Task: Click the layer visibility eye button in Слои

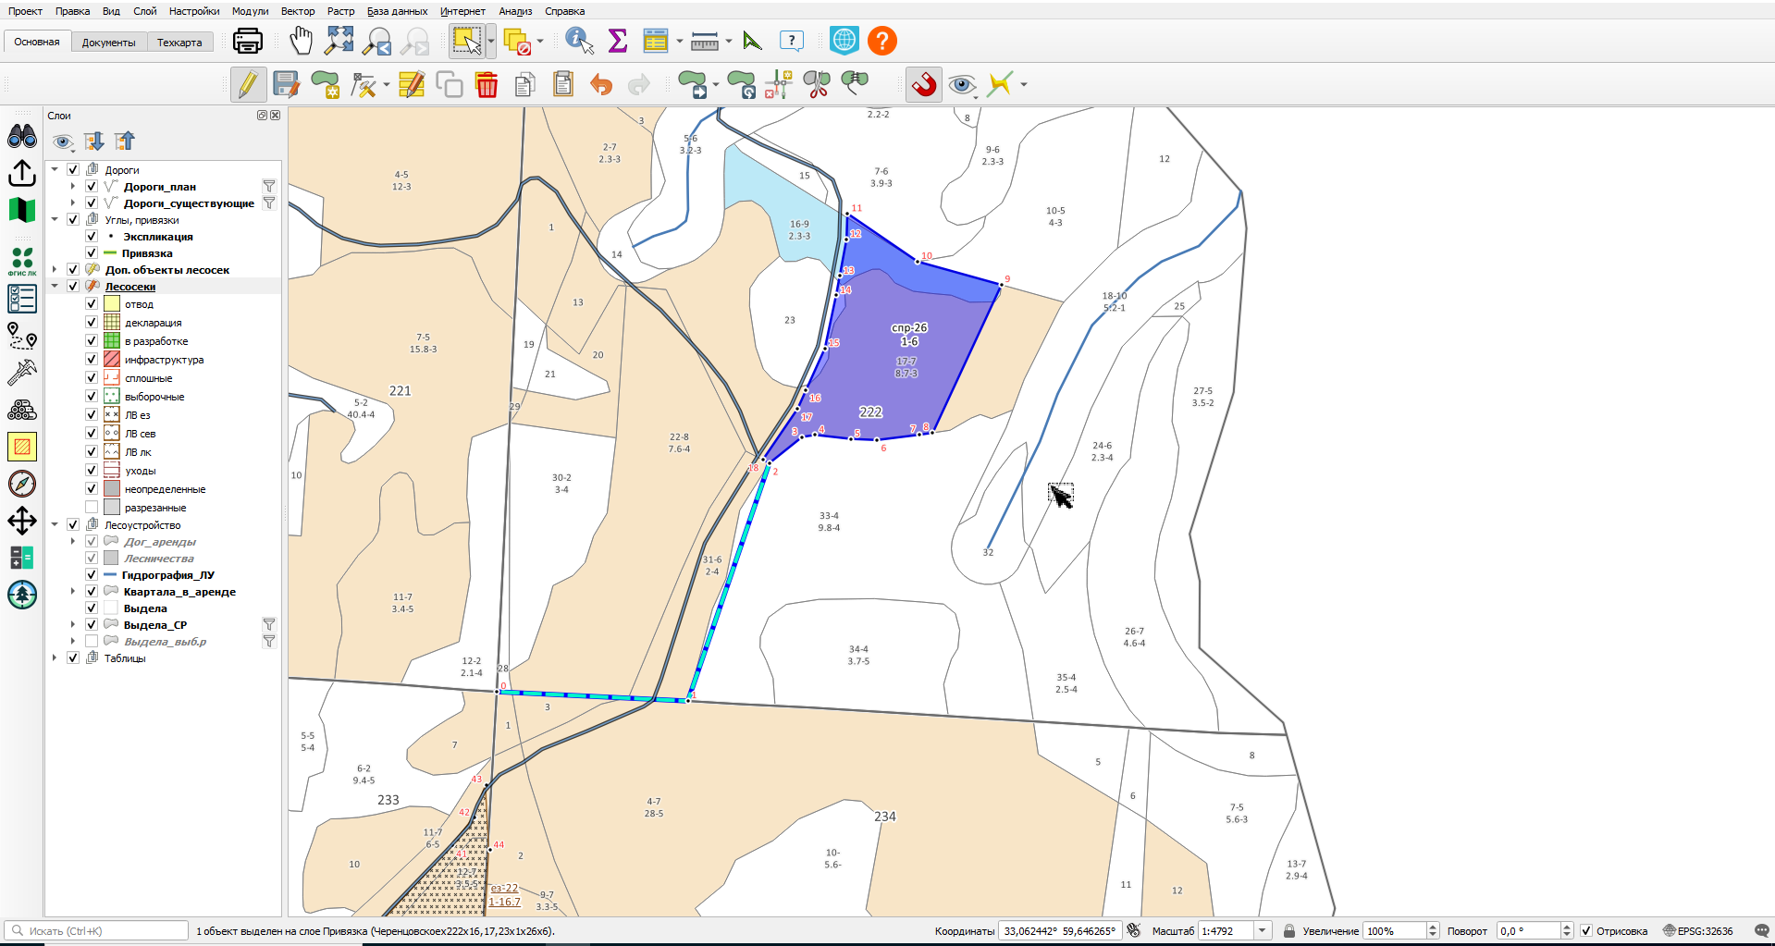Action: click(62, 141)
